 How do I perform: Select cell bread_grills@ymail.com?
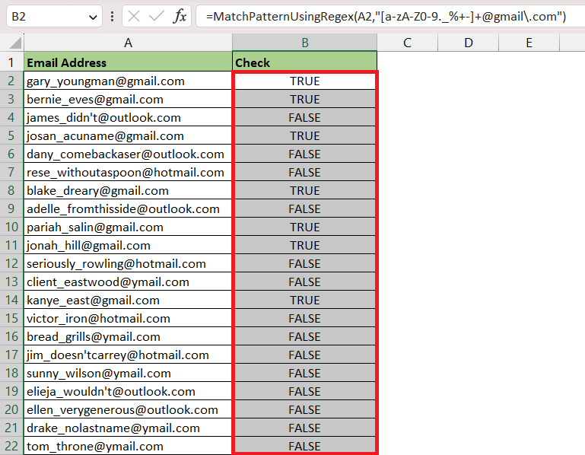pos(128,336)
